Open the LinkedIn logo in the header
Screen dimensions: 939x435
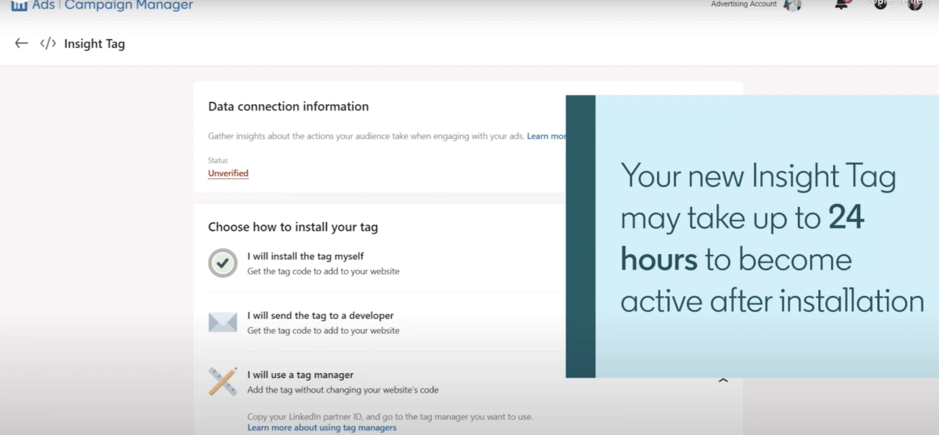tap(19, 5)
